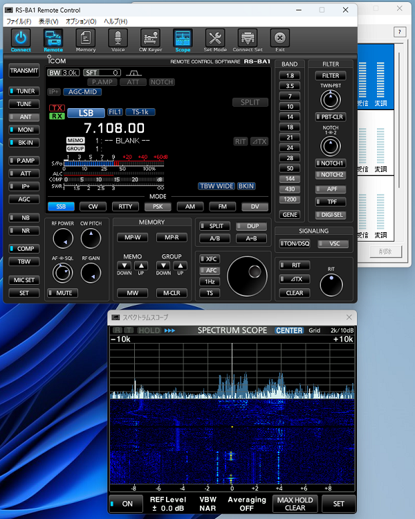Open the Connect Set icon
Image resolution: width=415 pixels, height=519 pixels.
tap(248, 38)
